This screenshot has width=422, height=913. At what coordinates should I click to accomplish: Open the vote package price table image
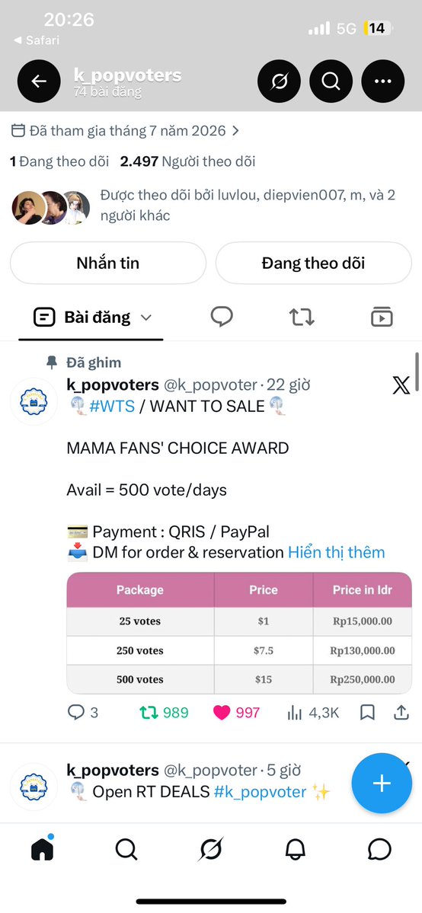[239, 633]
